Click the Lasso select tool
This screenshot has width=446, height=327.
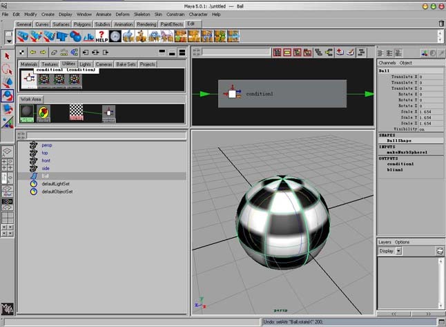pyautogui.click(x=7, y=69)
